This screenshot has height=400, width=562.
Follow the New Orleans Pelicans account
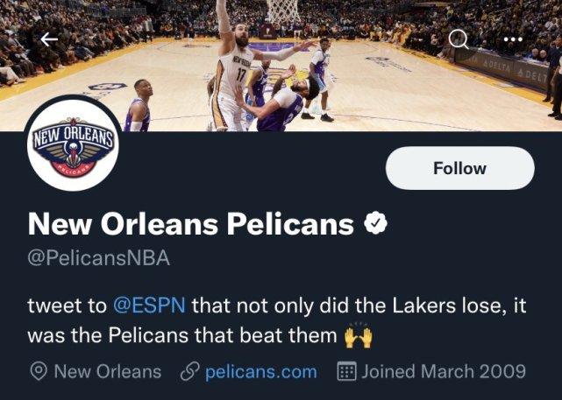[459, 168]
